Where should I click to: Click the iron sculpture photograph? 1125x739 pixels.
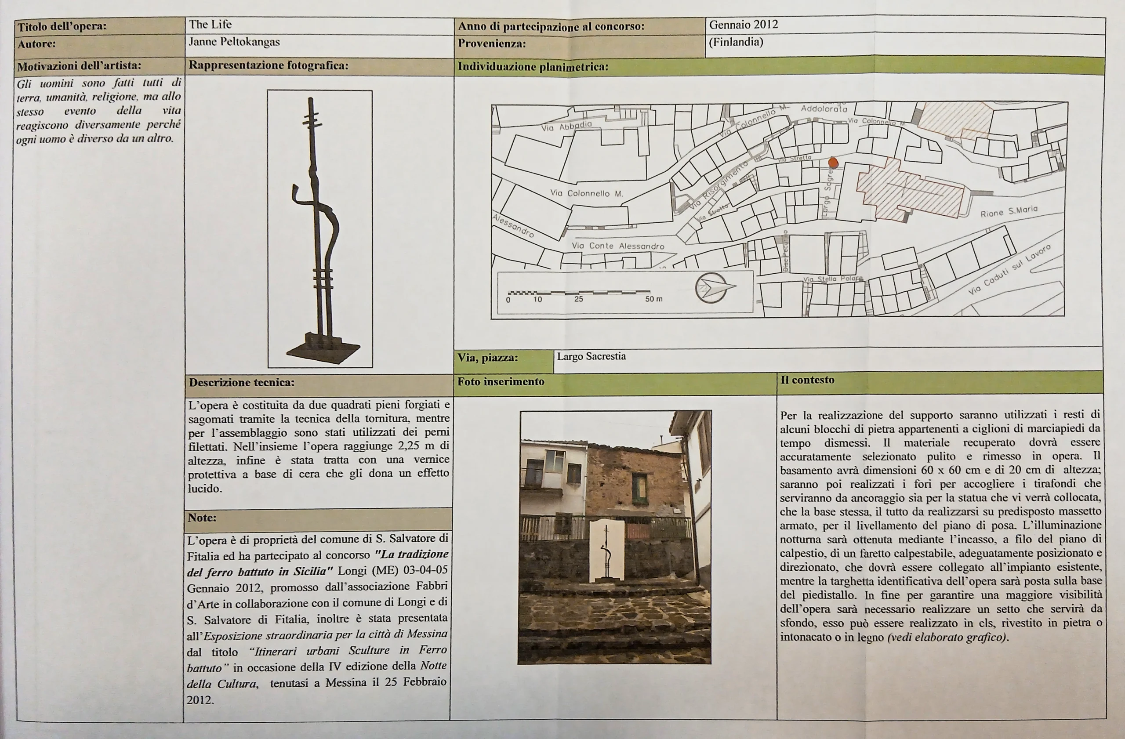pos(320,229)
